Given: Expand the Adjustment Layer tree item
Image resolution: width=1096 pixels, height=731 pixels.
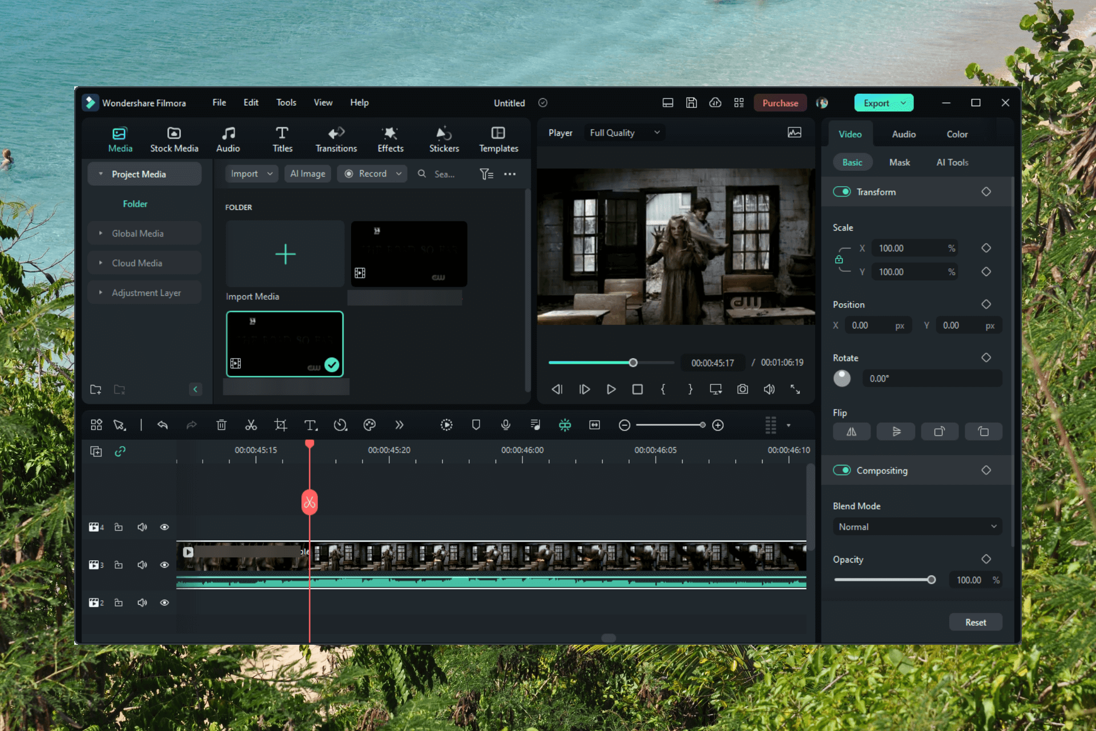Looking at the screenshot, I should coord(100,292).
